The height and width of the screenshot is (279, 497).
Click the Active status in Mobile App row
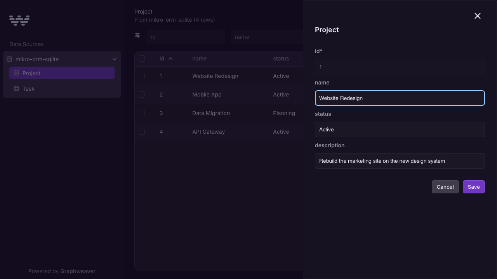(281, 95)
